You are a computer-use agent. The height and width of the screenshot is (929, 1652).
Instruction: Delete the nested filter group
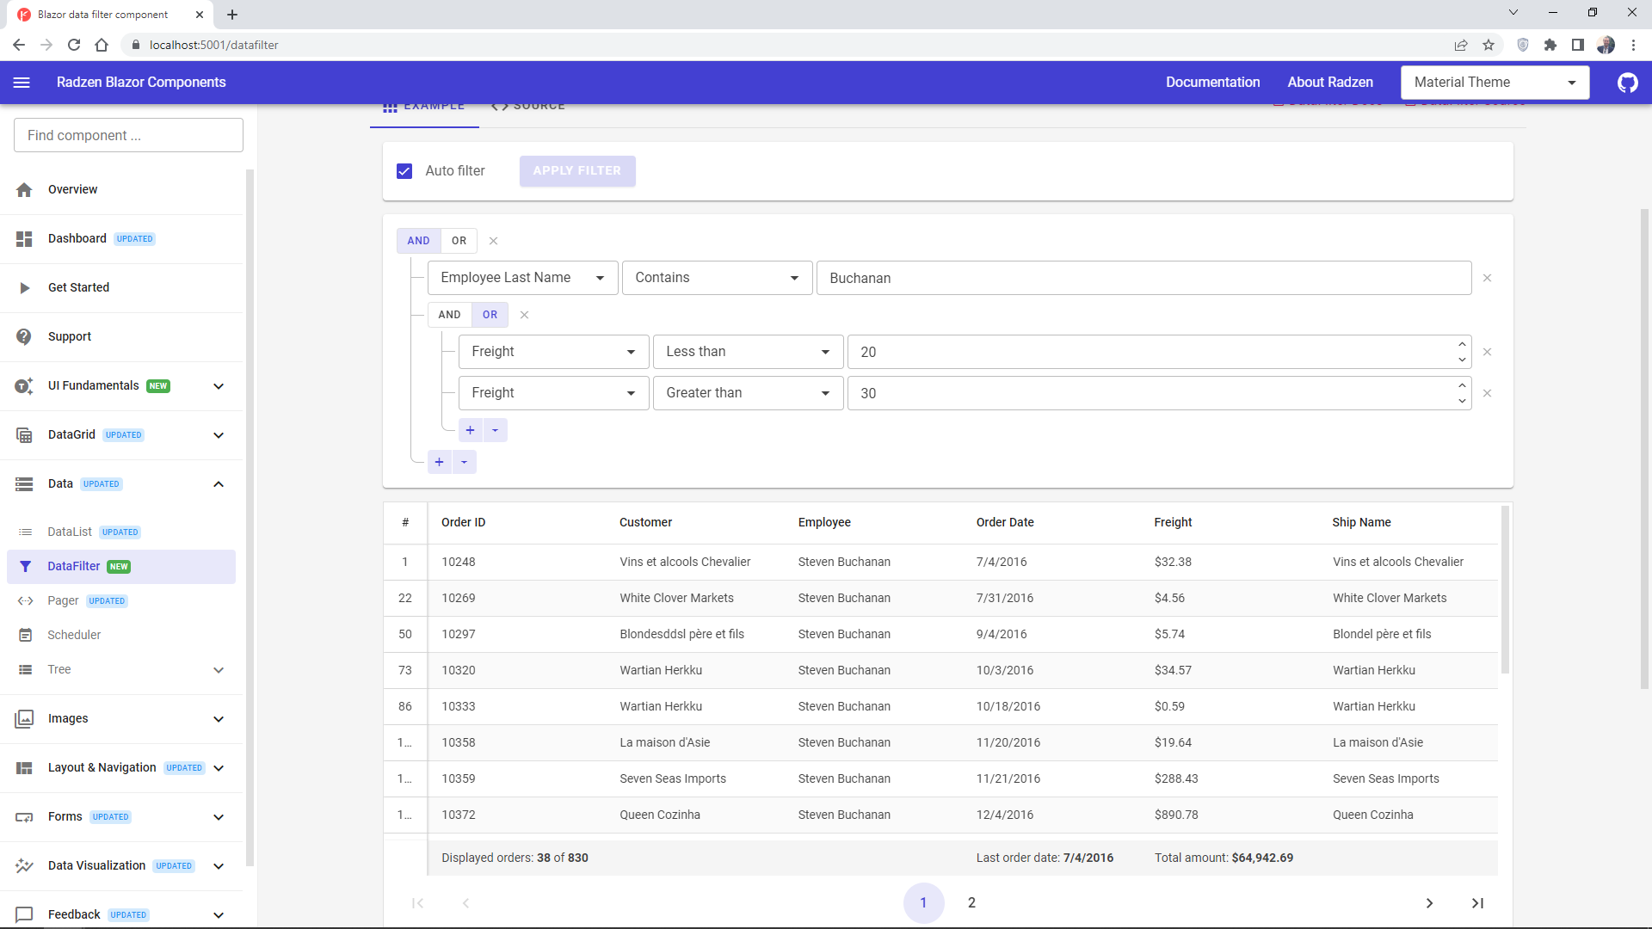(x=524, y=315)
